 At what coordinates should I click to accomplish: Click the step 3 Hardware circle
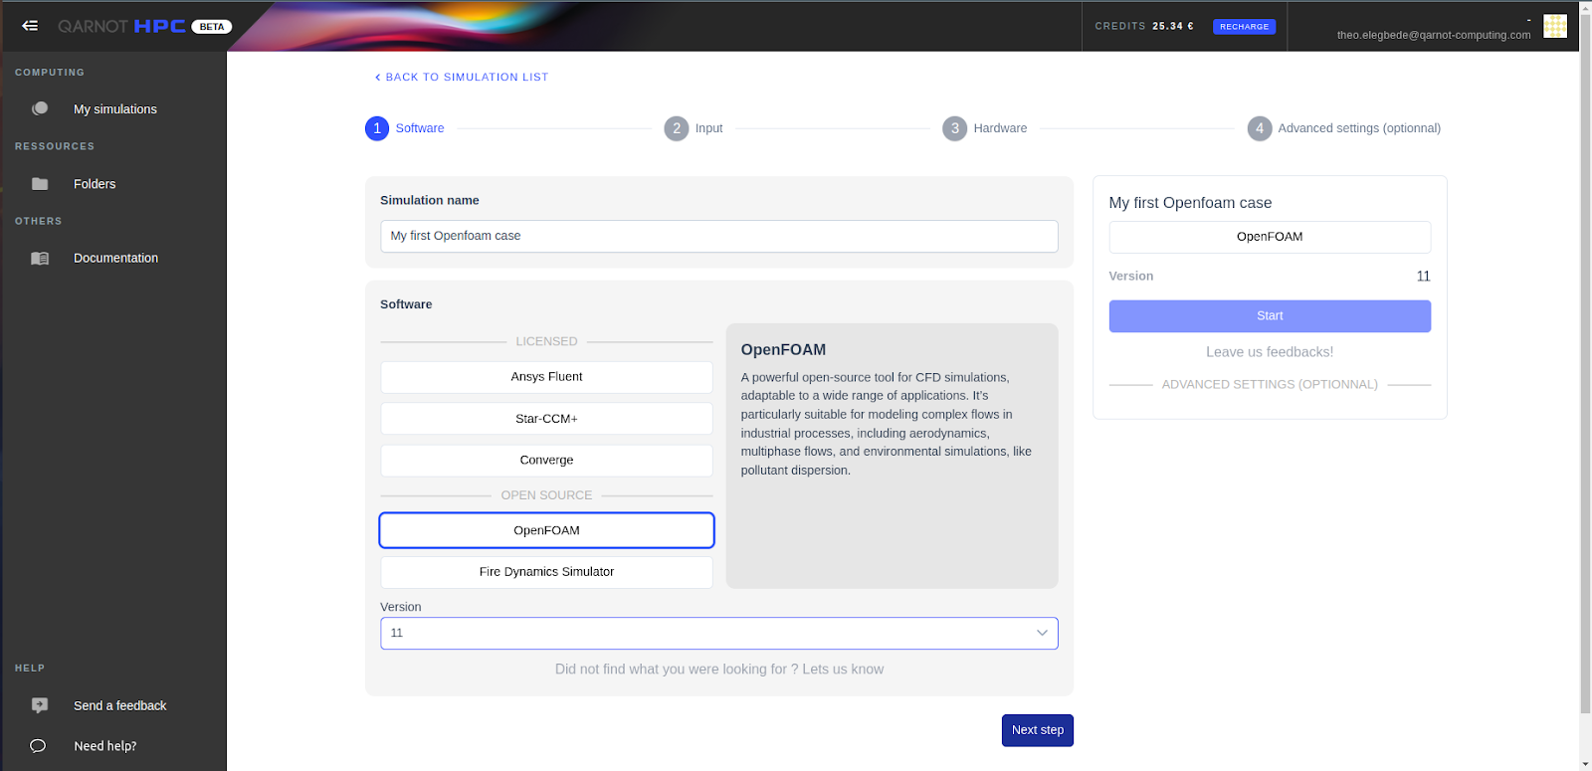coord(955,128)
